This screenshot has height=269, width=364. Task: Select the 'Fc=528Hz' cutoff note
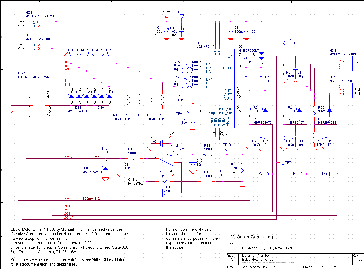click(x=135, y=183)
